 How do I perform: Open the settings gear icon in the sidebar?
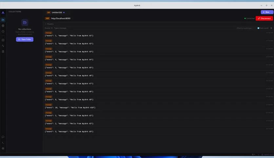click(3, 149)
